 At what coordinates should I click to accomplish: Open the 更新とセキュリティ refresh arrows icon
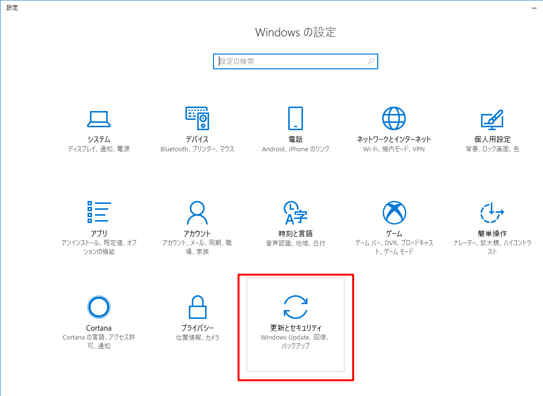(x=296, y=307)
